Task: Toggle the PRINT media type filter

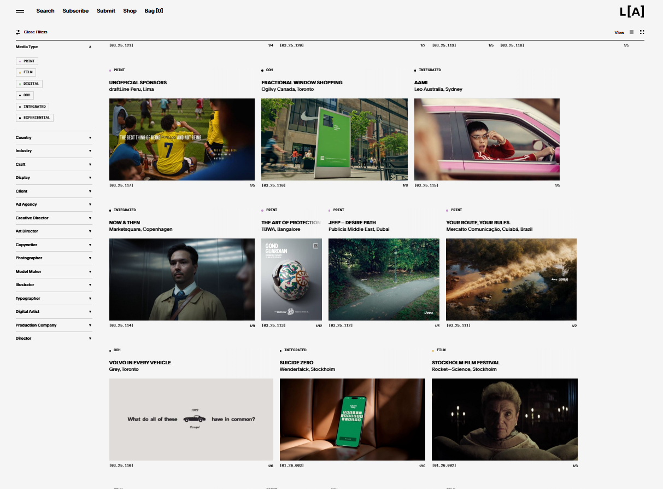Action: pos(27,61)
